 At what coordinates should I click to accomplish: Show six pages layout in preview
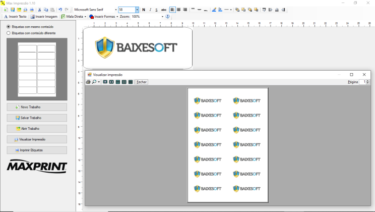click(x=131, y=82)
